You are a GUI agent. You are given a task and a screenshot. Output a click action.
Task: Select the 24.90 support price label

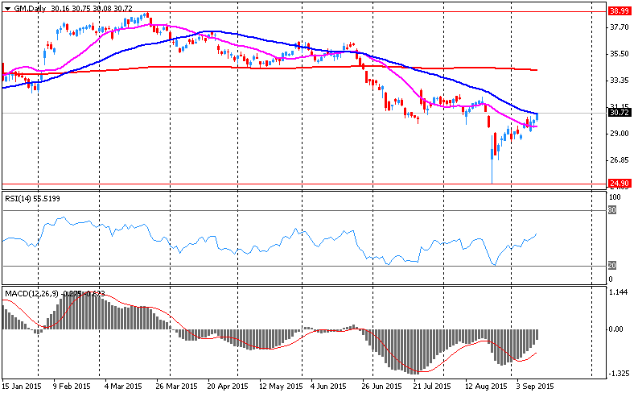tap(619, 184)
